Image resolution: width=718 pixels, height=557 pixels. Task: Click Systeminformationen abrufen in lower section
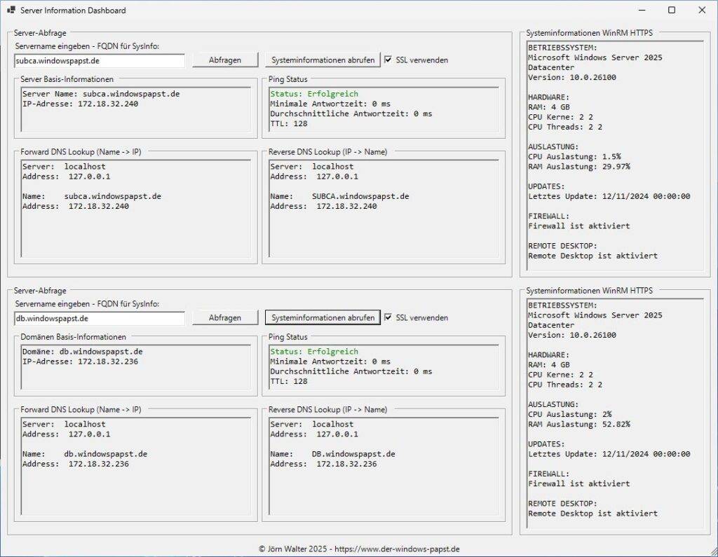[x=322, y=317]
